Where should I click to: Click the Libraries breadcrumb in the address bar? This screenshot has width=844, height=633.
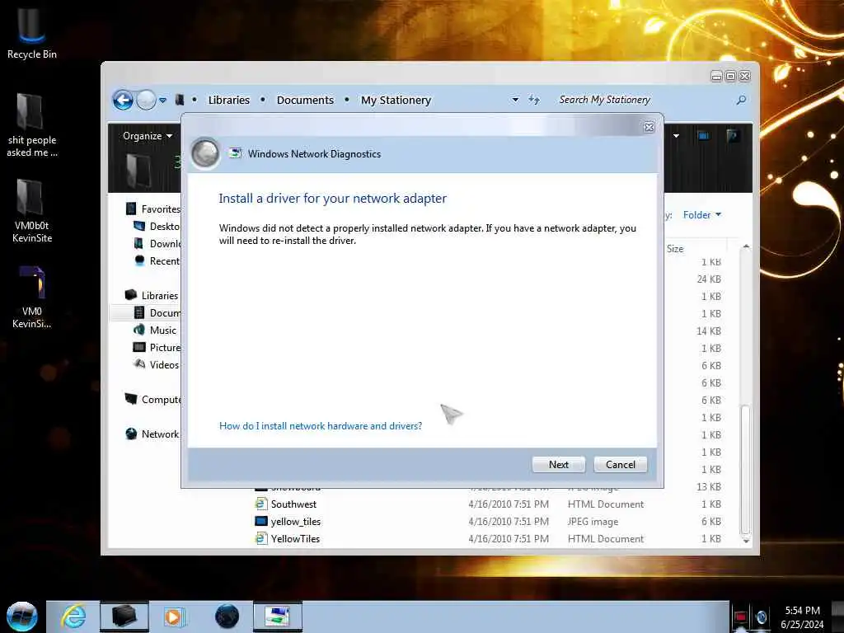tap(229, 100)
